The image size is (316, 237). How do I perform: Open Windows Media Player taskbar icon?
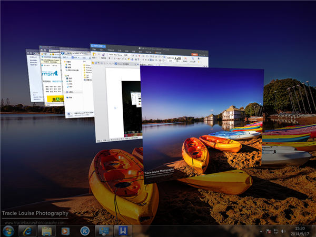pos(65,231)
